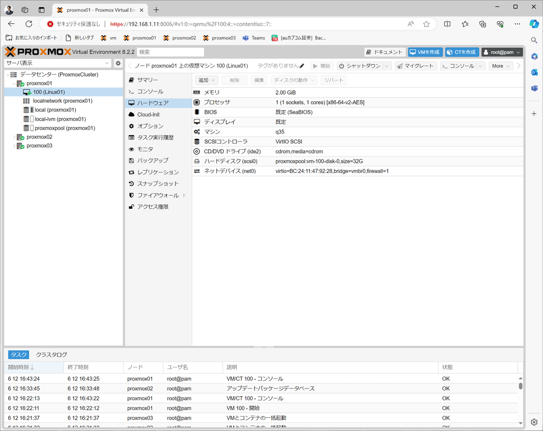Open the ファイアウォール firewall section

tap(158, 195)
